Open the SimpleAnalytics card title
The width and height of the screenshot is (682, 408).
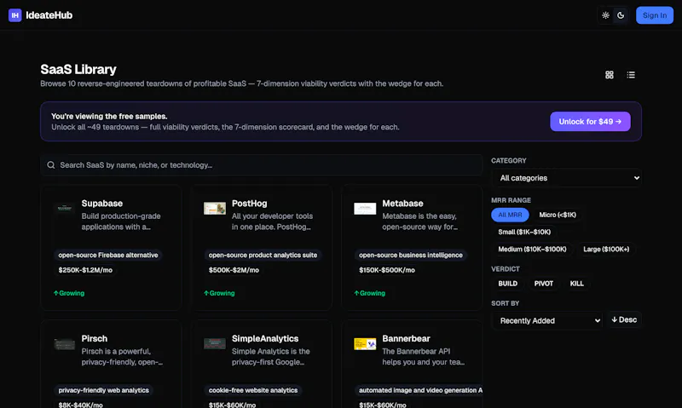(x=265, y=338)
